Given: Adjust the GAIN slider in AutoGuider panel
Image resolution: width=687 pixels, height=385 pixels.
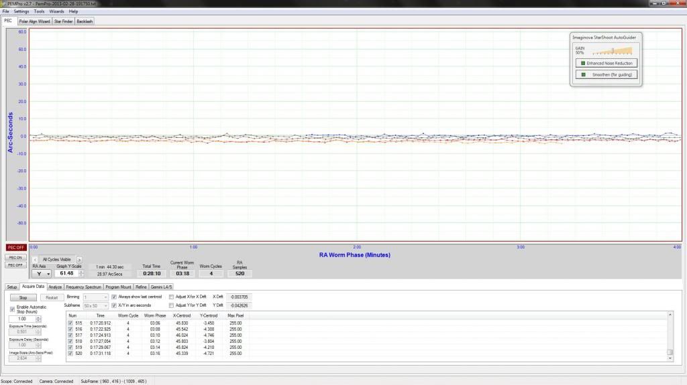Looking at the screenshot, I should coord(613,51).
